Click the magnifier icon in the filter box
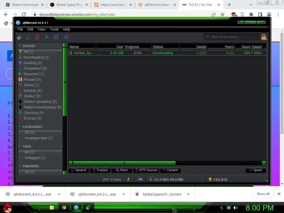Image resolution: width=284 pixels, height=213 pixels. click(207, 37)
